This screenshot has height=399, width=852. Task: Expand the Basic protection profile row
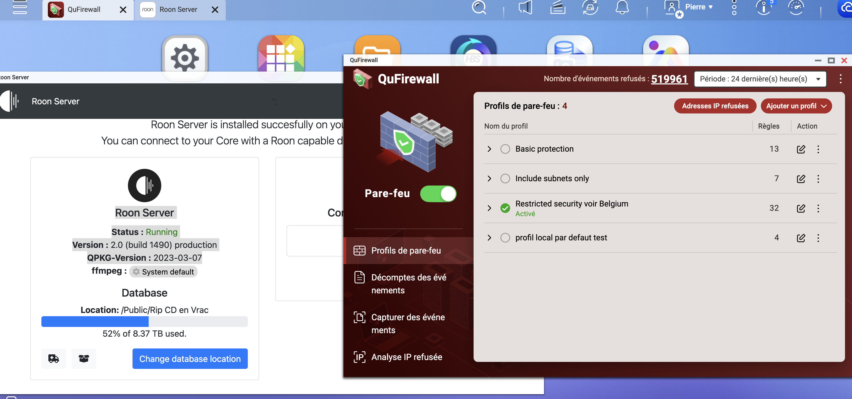pos(489,149)
